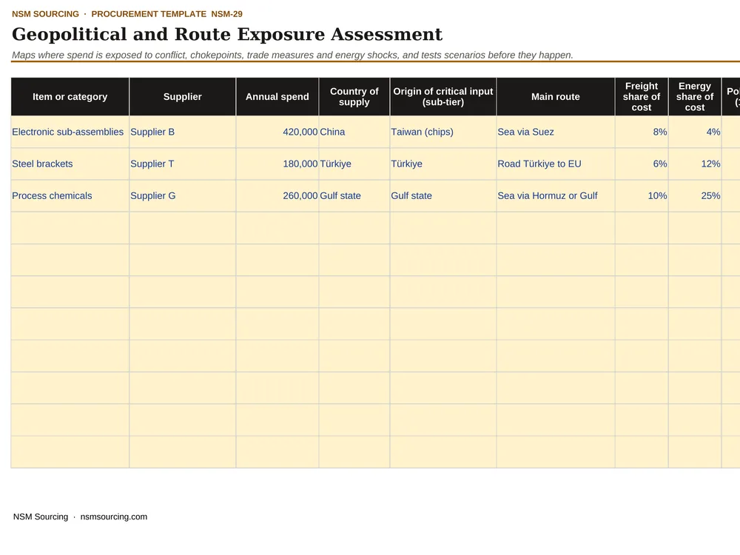Image resolution: width=740 pixels, height=555 pixels.
Task: Select the 'China' country cell
Action: point(354,132)
